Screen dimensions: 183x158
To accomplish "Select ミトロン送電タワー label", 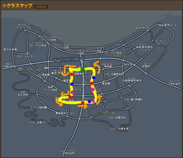I will click(x=38, y=122).
